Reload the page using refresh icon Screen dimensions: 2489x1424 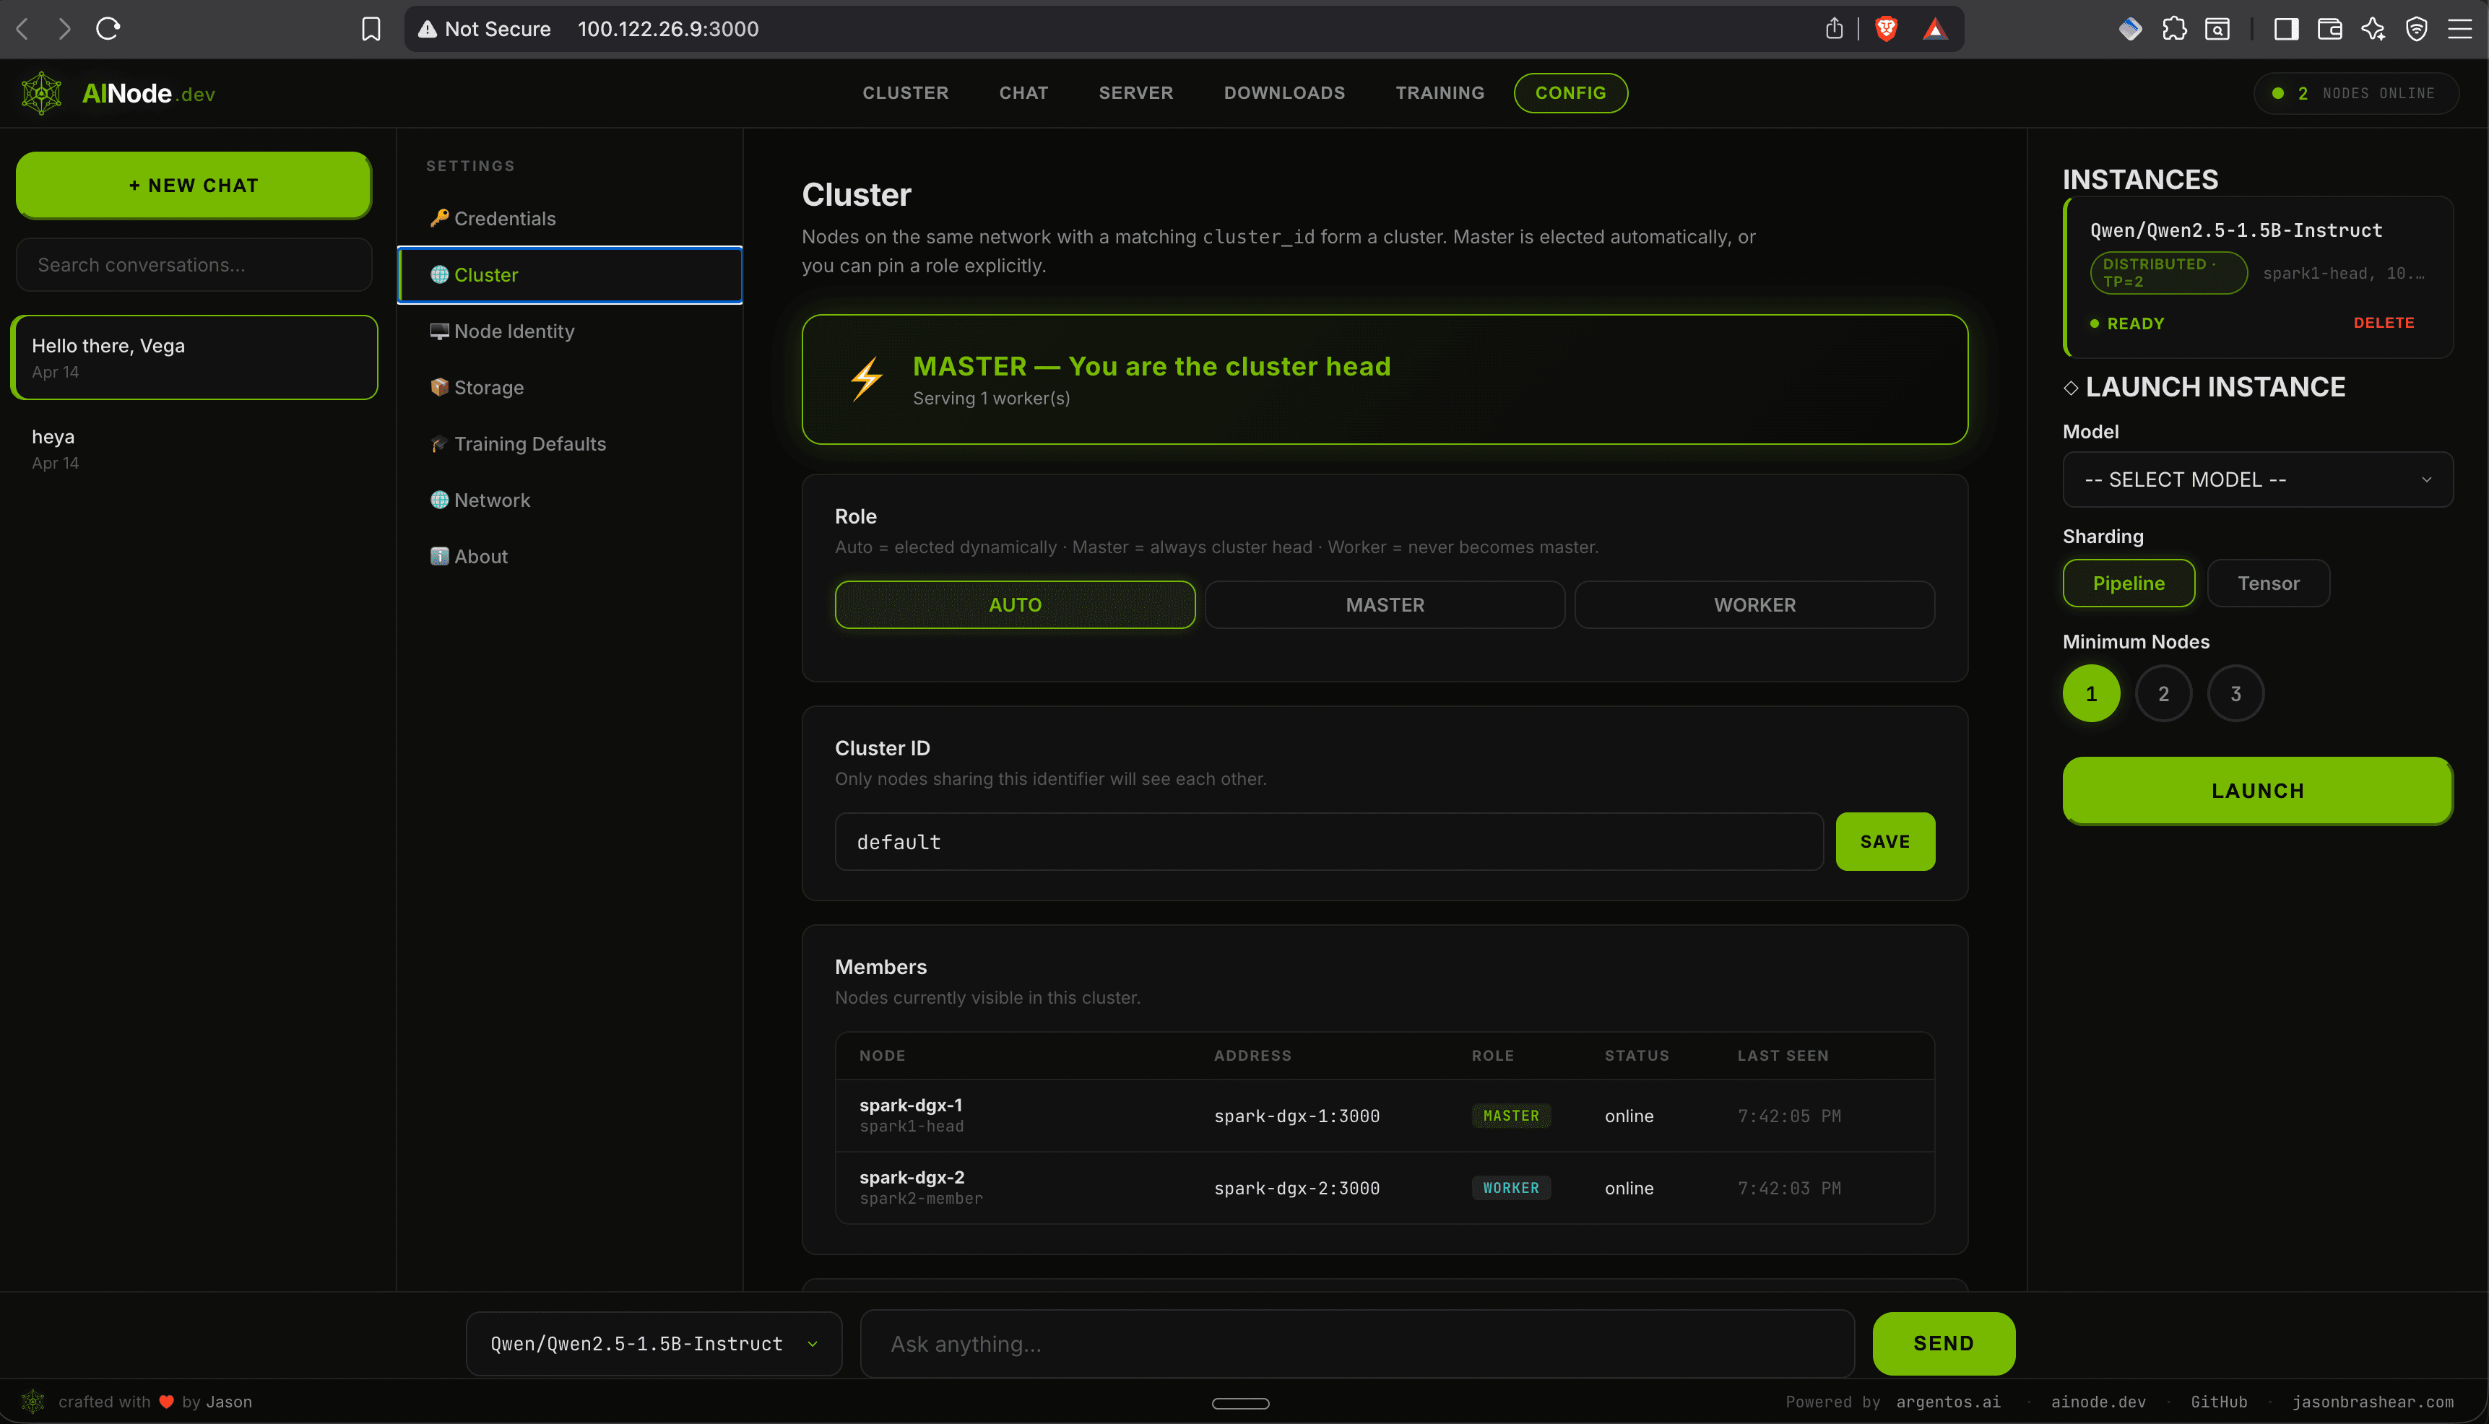pyautogui.click(x=108, y=28)
